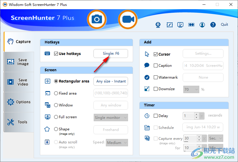The width and height of the screenshot is (238, 162).
Task: Open the screen drawing monitor icon
Action: pyautogui.click(x=180, y=25)
